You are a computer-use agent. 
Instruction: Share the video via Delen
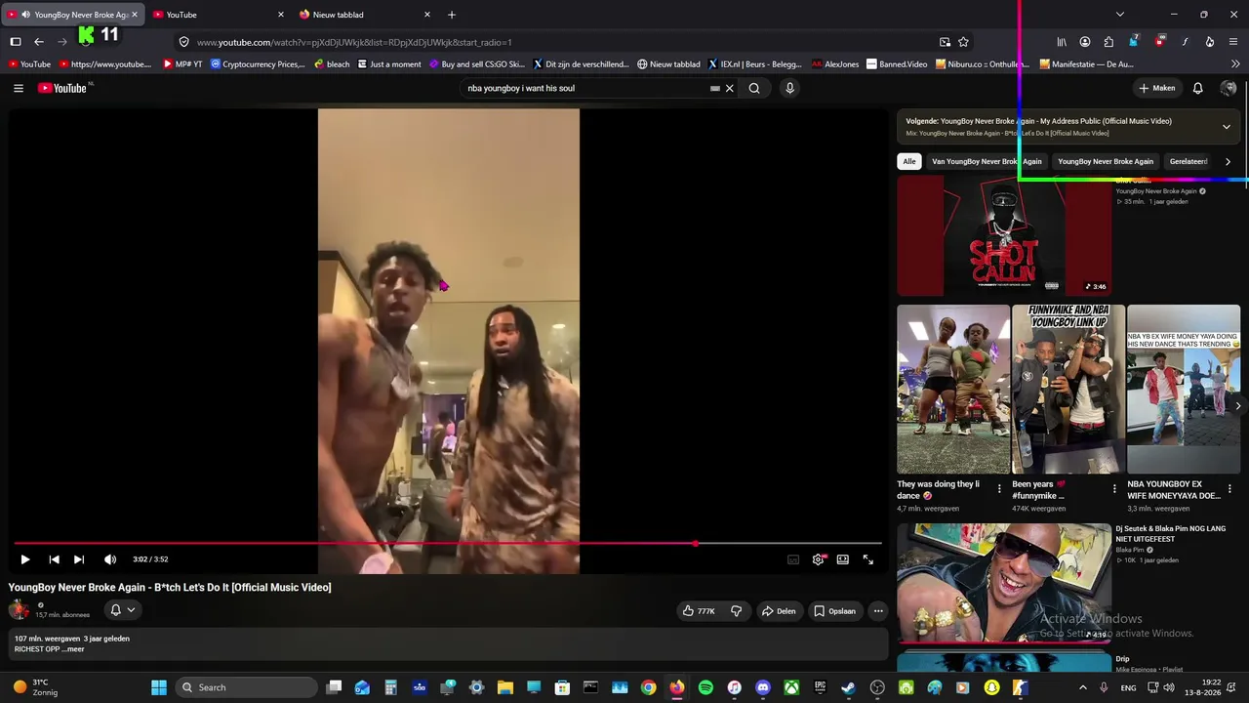[779, 611]
